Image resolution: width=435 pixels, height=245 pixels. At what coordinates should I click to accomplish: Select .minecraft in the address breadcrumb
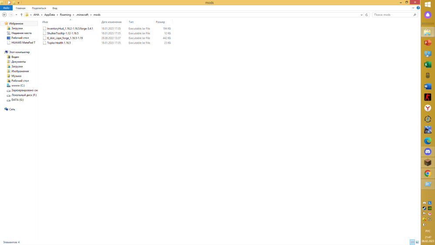click(82, 15)
